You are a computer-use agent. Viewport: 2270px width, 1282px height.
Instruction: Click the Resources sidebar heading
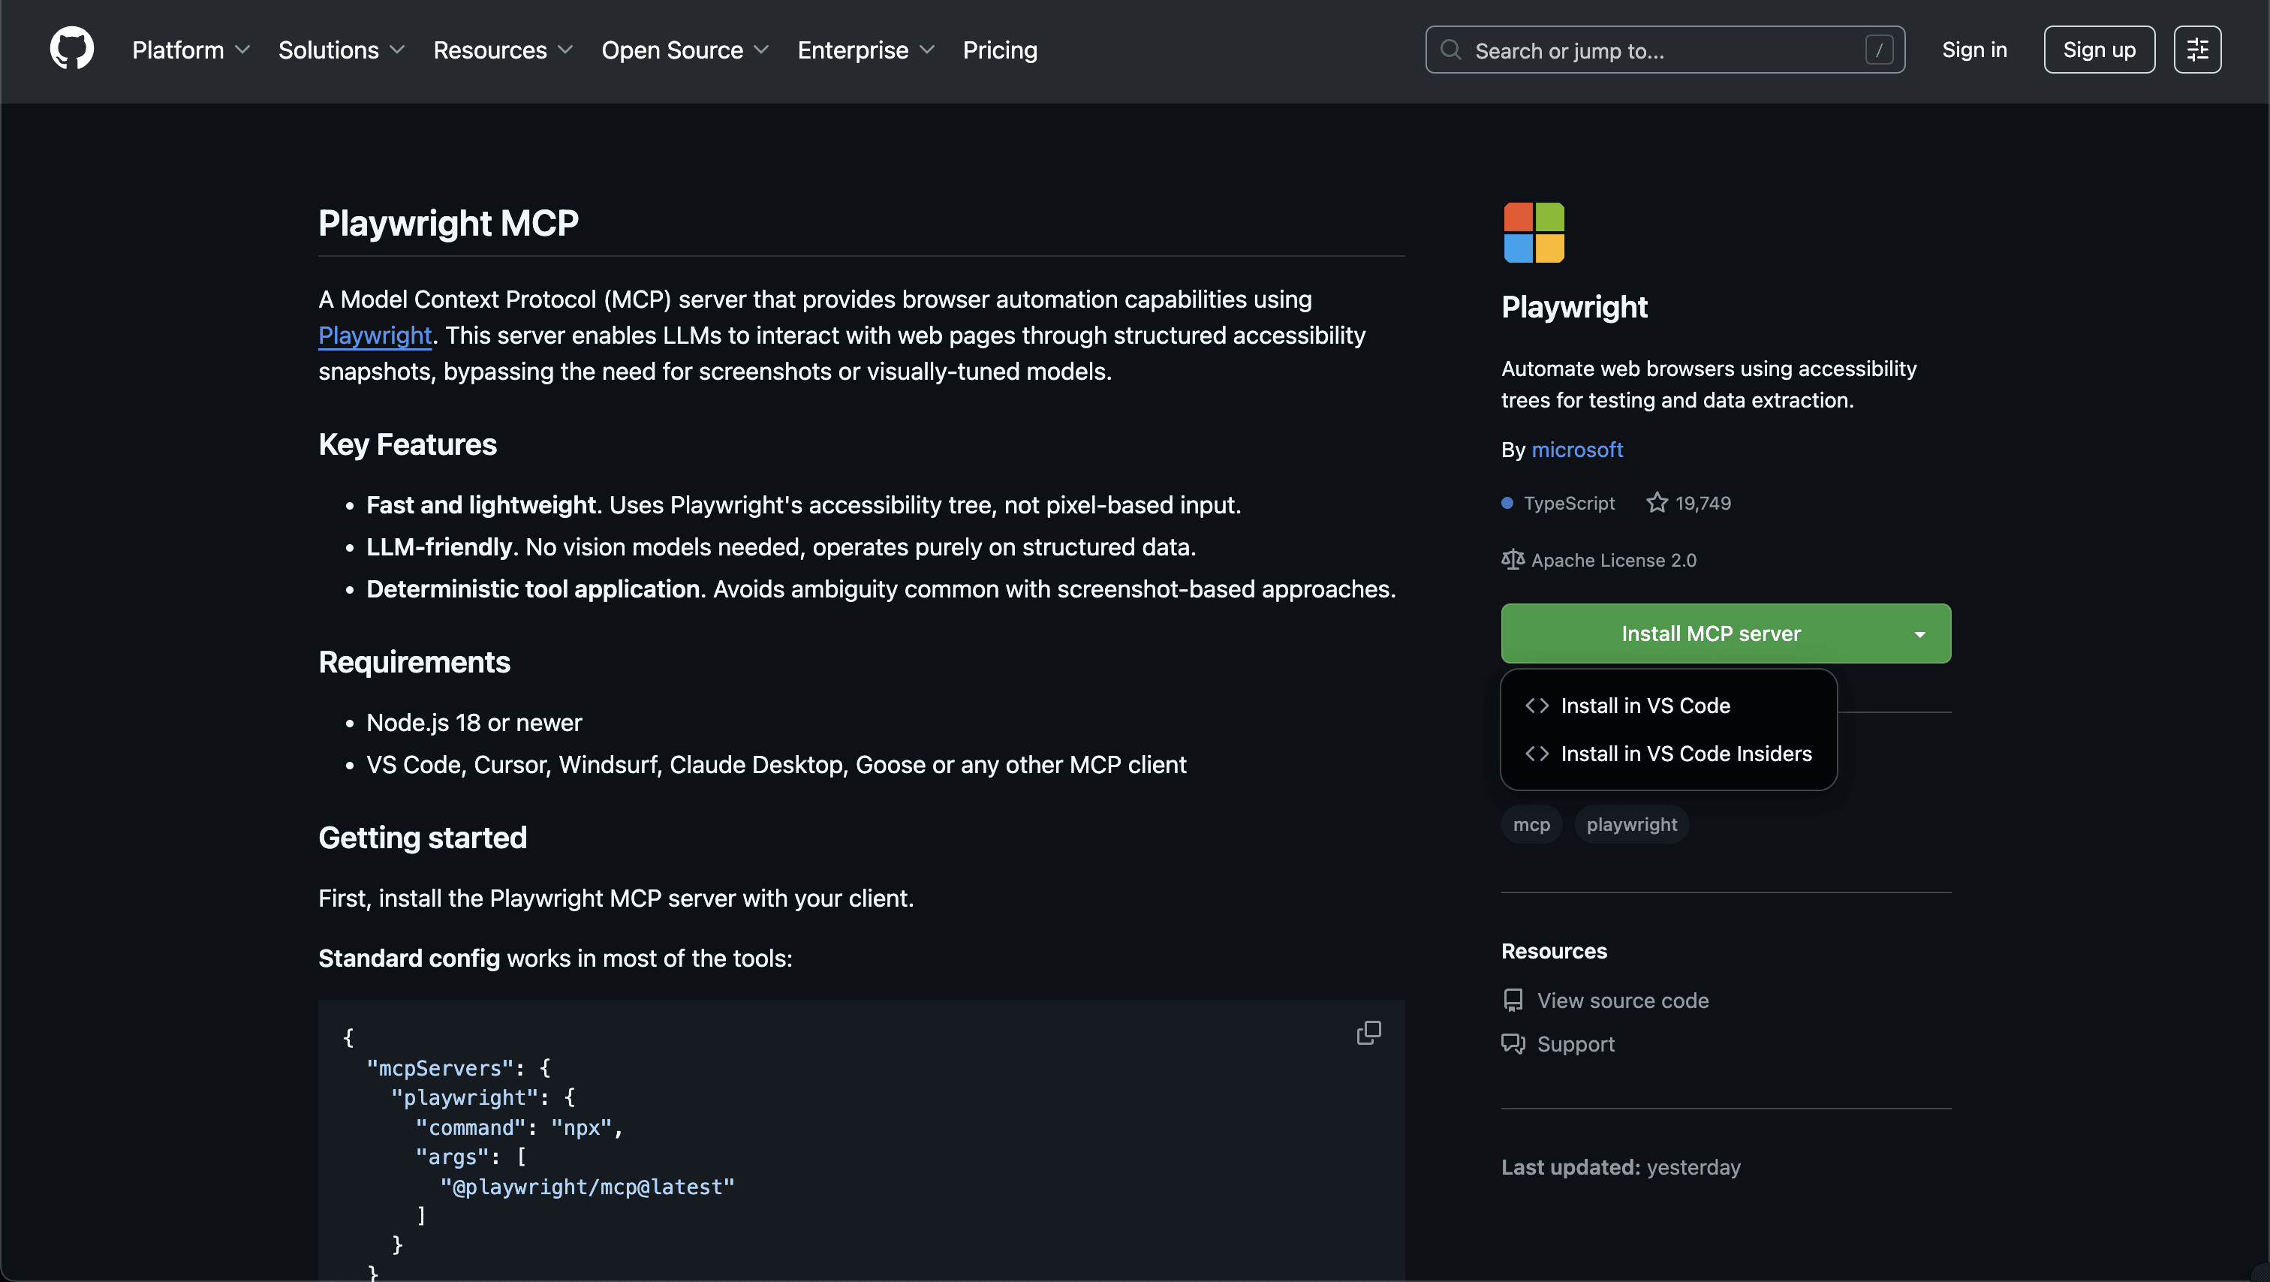coord(1554,952)
